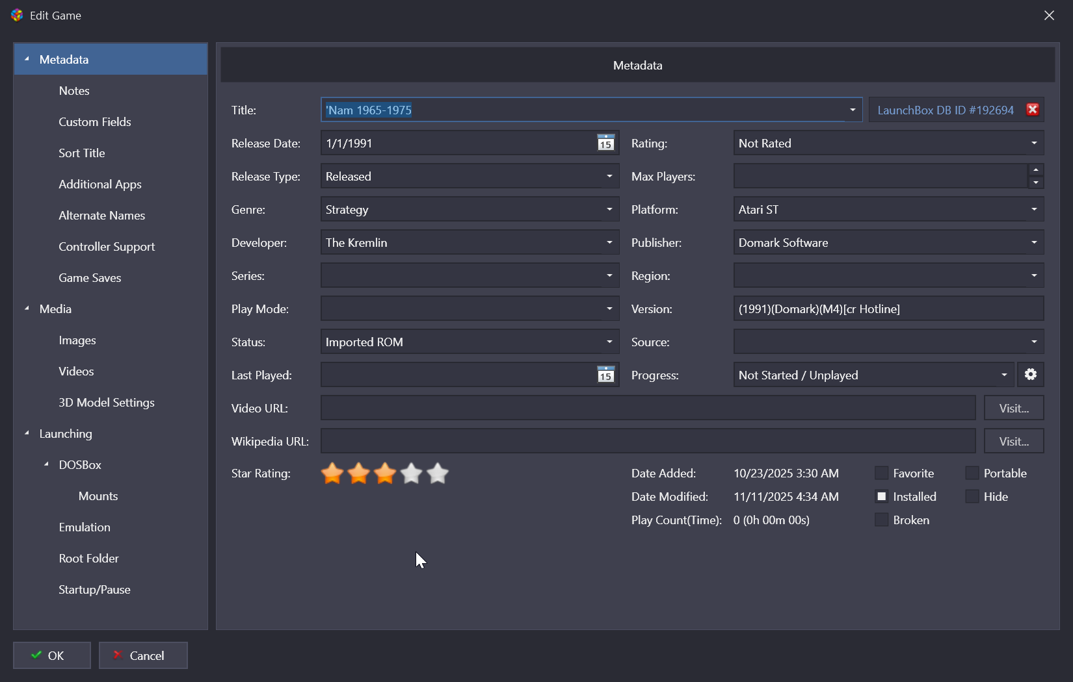
Task: Collapse the Media tree section
Action: pyautogui.click(x=27, y=309)
